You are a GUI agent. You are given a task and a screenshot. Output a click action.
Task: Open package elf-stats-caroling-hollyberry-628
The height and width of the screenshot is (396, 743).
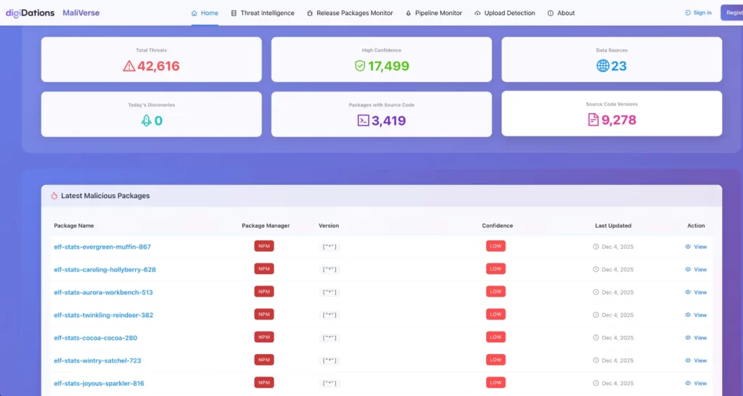click(x=104, y=270)
